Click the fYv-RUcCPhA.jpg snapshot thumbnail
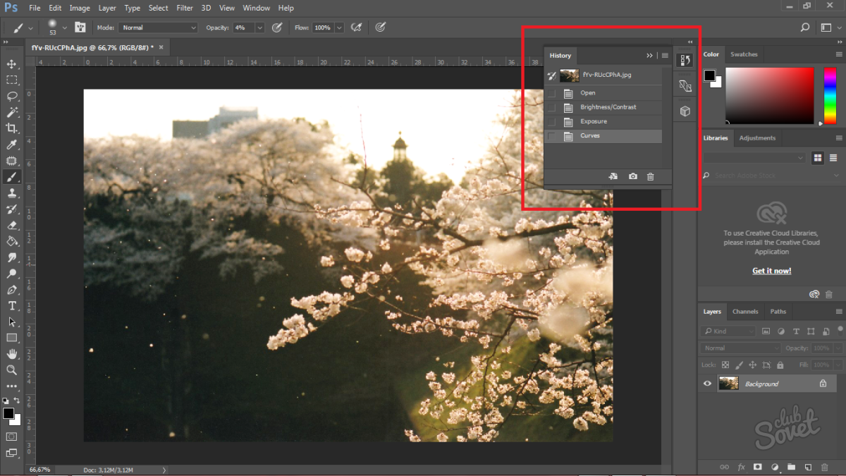The width and height of the screenshot is (846, 476). (569, 75)
